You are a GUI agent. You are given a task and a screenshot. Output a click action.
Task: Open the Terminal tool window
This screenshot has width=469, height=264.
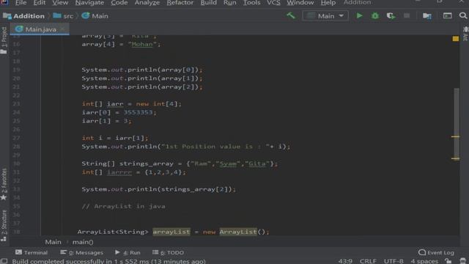tap(32, 252)
